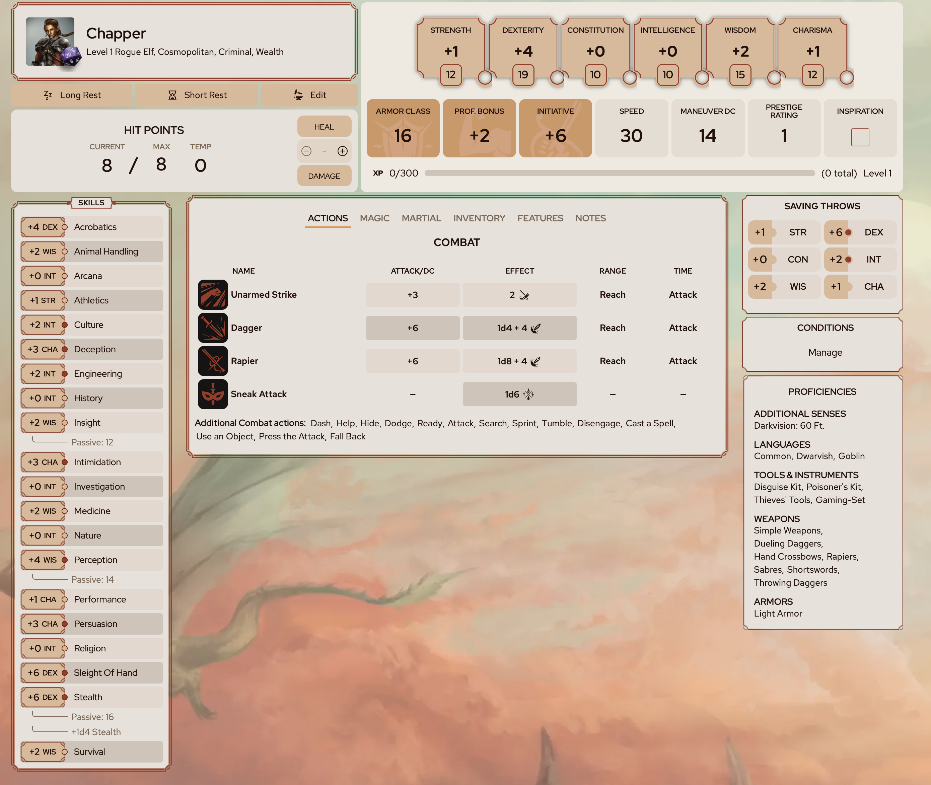
Task: Click the Dash combat action
Action: pyautogui.click(x=320, y=423)
